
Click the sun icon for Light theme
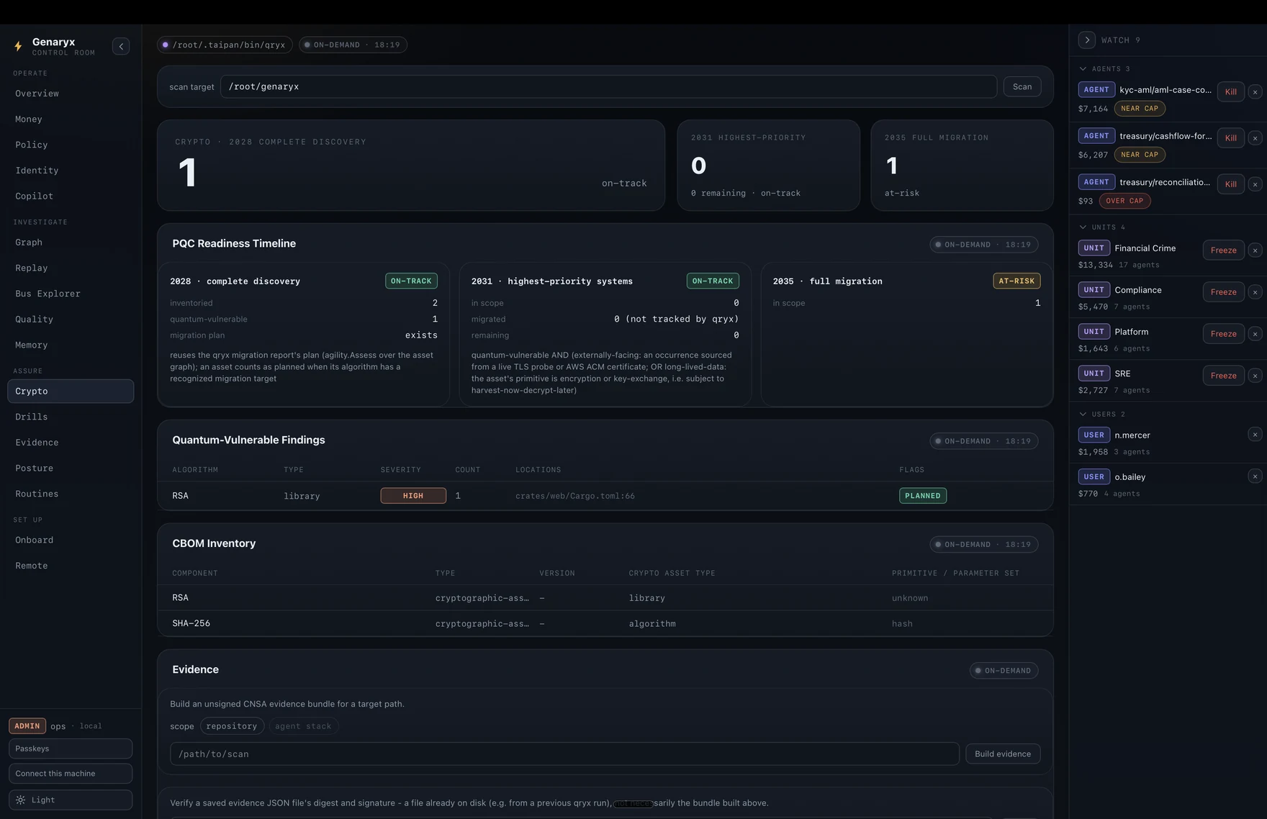click(21, 800)
